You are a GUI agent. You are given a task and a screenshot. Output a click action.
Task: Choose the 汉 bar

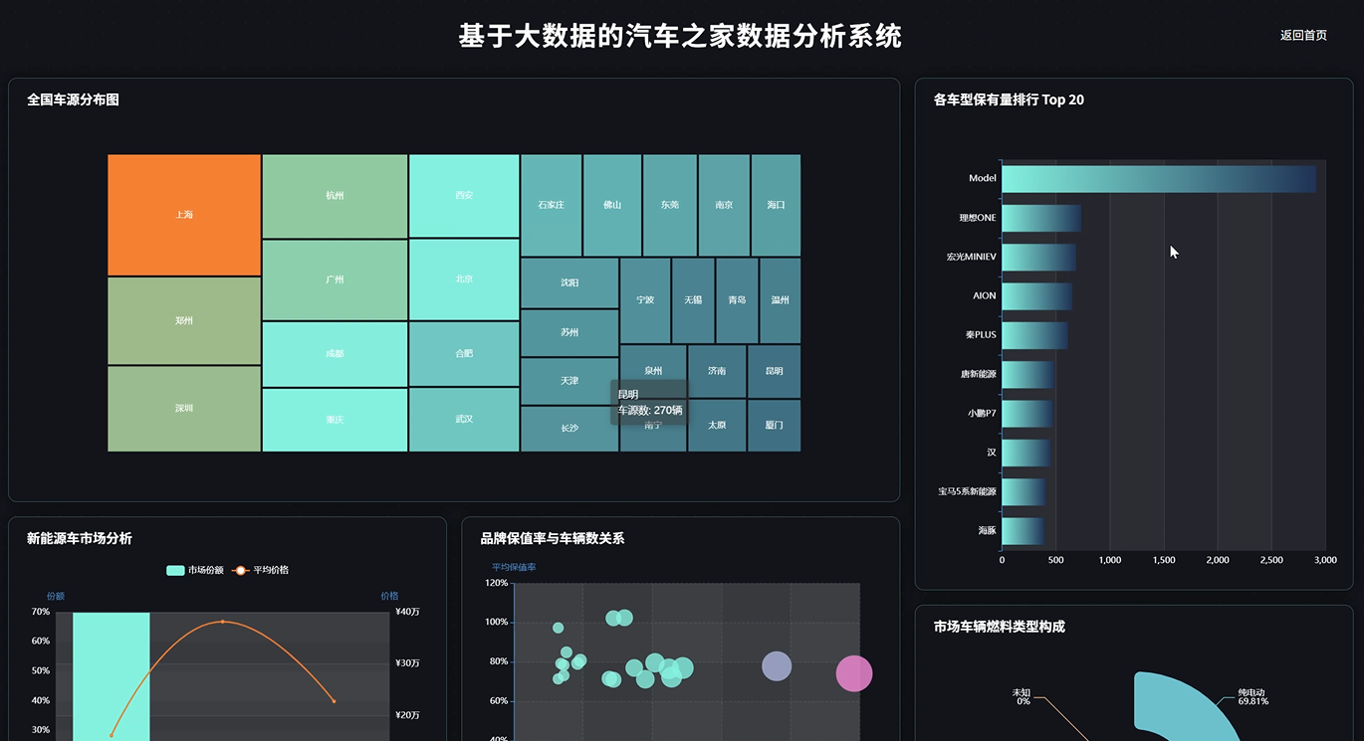[1025, 453]
